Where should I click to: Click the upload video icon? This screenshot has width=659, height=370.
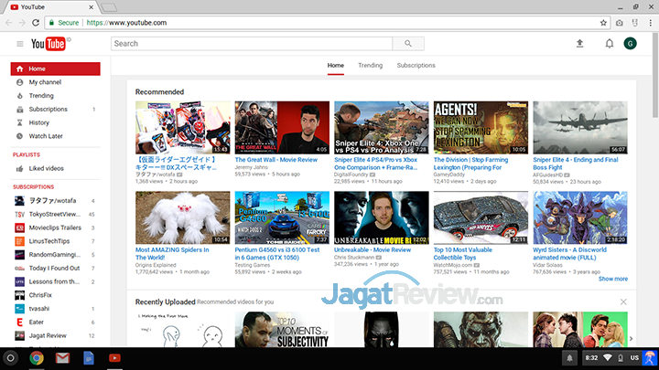click(579, 44)
